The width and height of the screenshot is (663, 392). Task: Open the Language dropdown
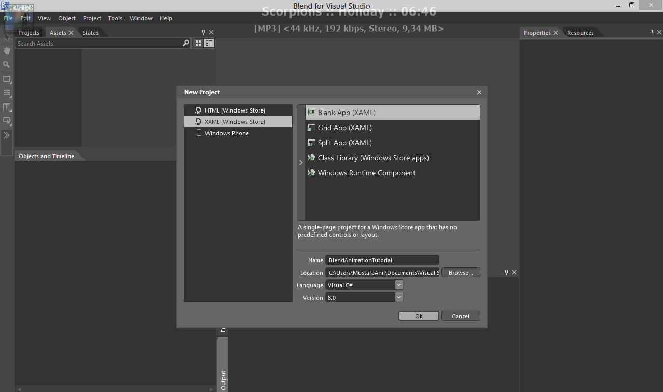tap(398, 285)
